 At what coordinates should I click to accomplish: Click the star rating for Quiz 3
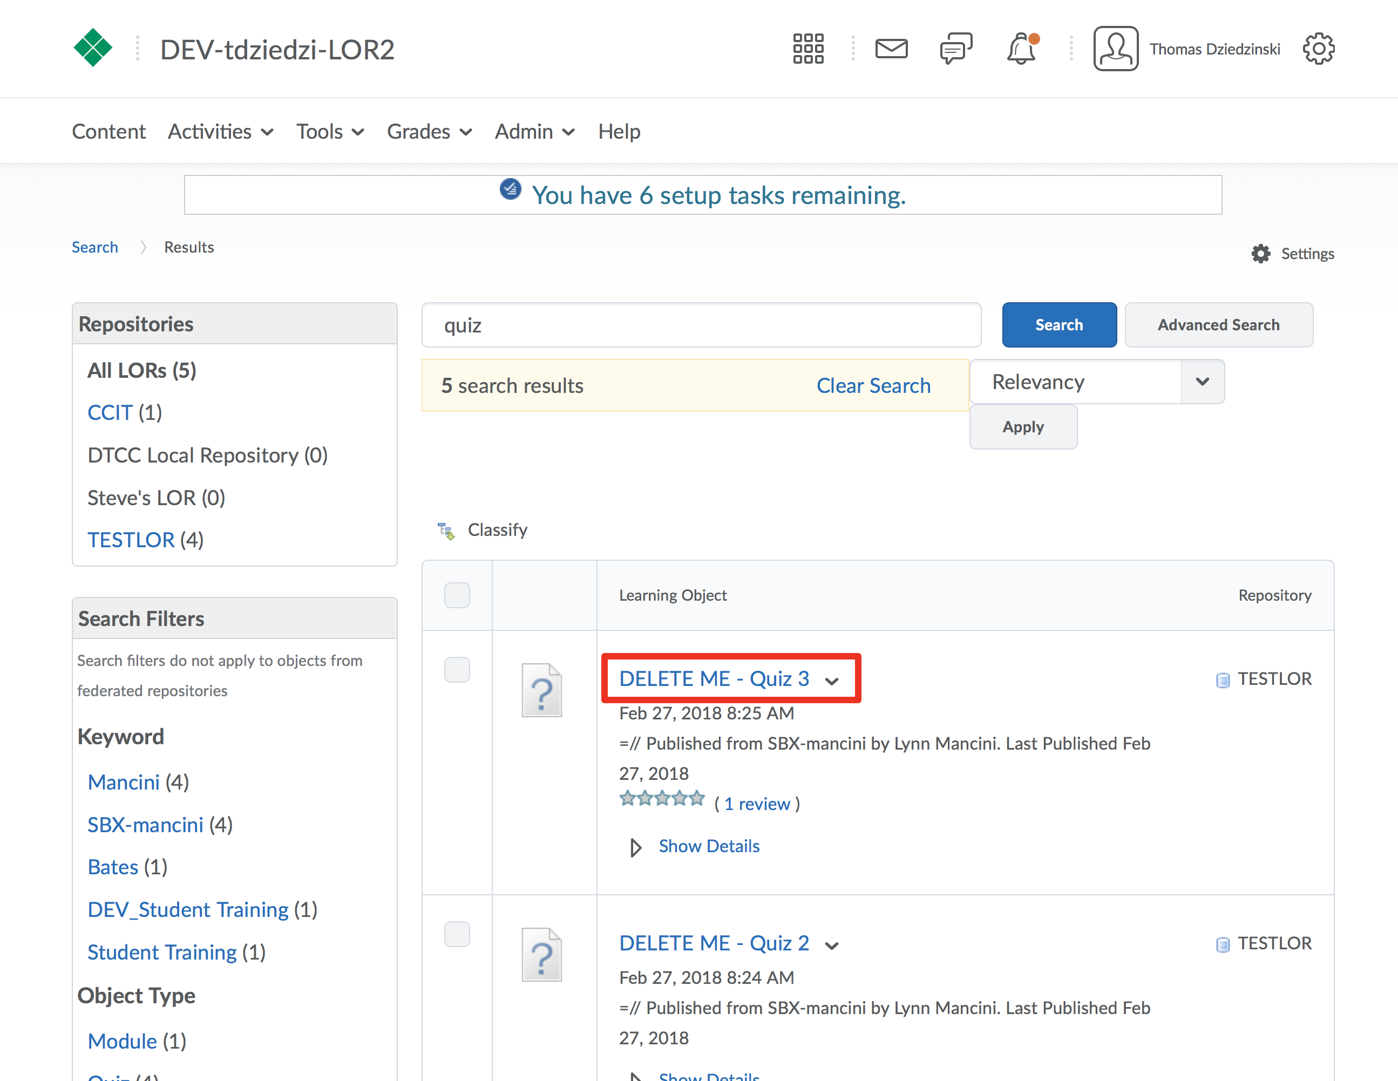click(x=662, y=799)
